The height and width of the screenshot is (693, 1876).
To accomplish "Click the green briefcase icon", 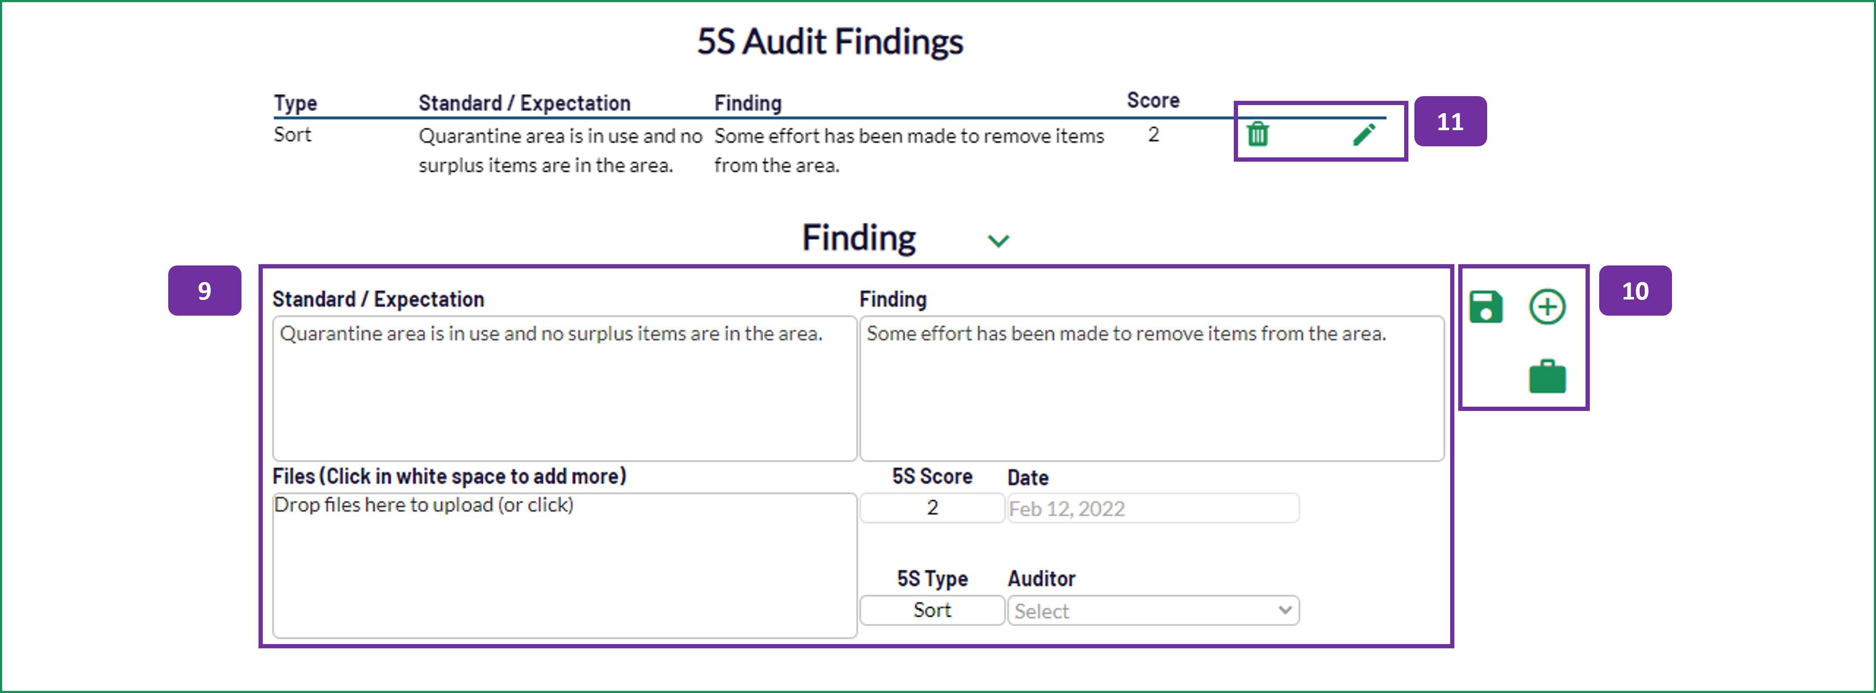I will 1547,376.
